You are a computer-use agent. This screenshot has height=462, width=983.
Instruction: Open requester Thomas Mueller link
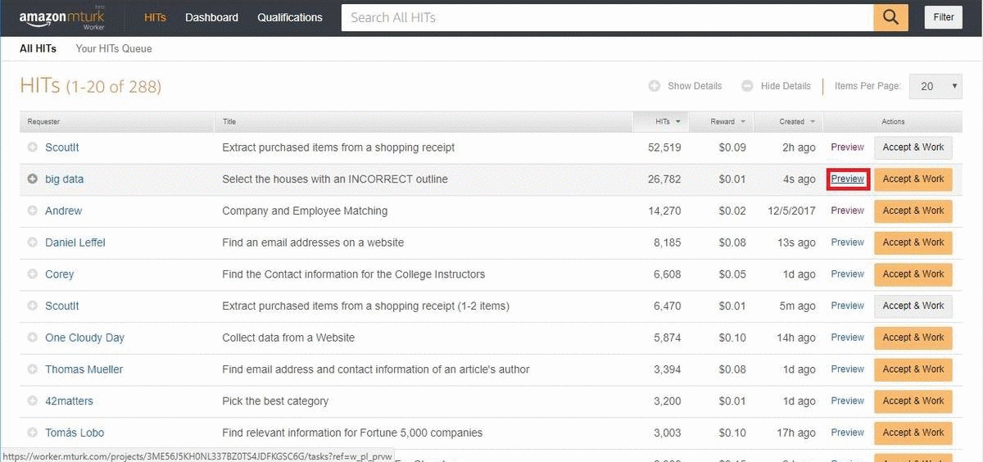point(84,369)
